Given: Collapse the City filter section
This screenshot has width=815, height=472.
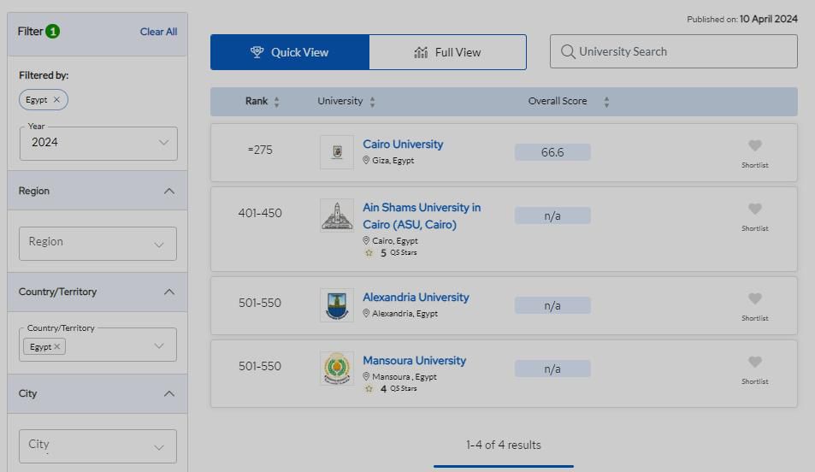Looking at the screenshot, I should (x=168, y=393).
